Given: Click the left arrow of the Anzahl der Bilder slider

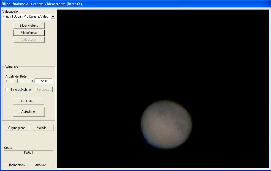Looking at the screenshot, I should pyautogui.click(x=7, y=81).
